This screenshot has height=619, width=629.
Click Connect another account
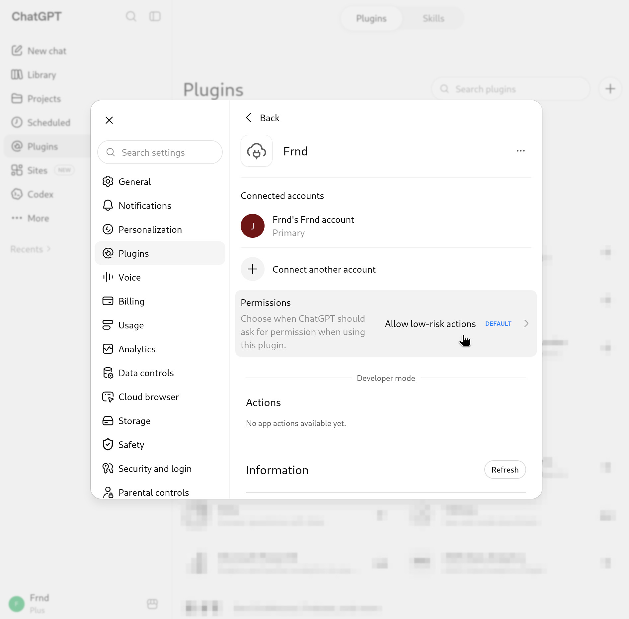point(324,269)
